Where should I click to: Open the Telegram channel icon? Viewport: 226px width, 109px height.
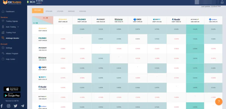[23, 106]
